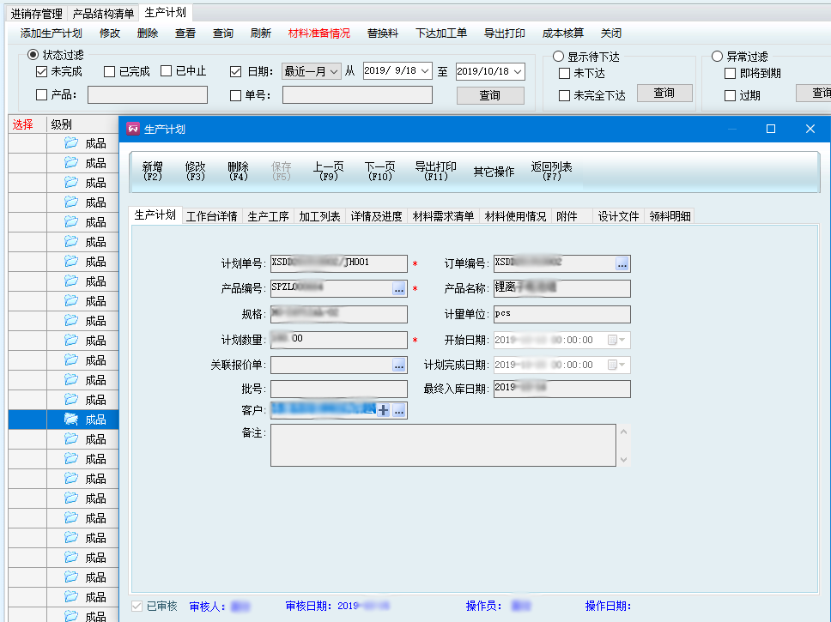The height and width of the screenshot is (622, 831).
Task: Click 导出打印 (F11) in the dialog toolbar
Action: (x=435, y=171)
